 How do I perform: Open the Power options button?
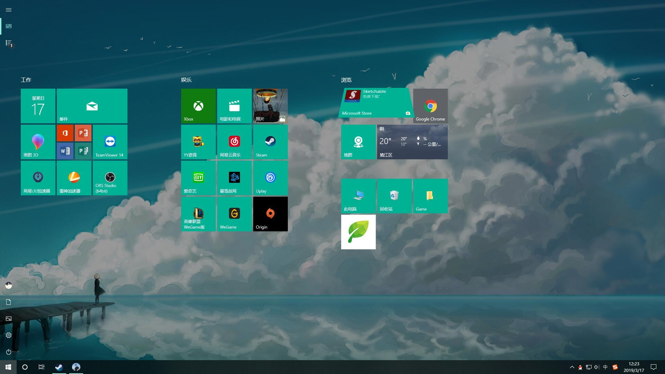coord(9,352)
